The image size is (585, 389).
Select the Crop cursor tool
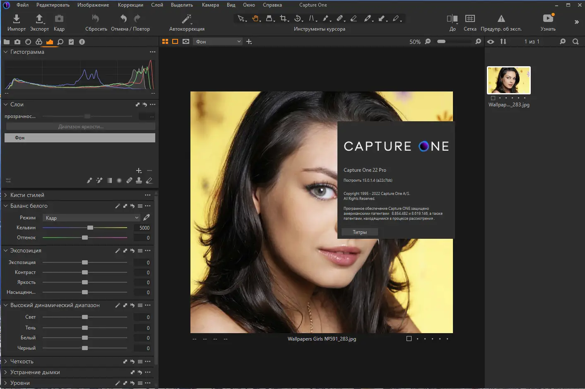coord(283,18)
